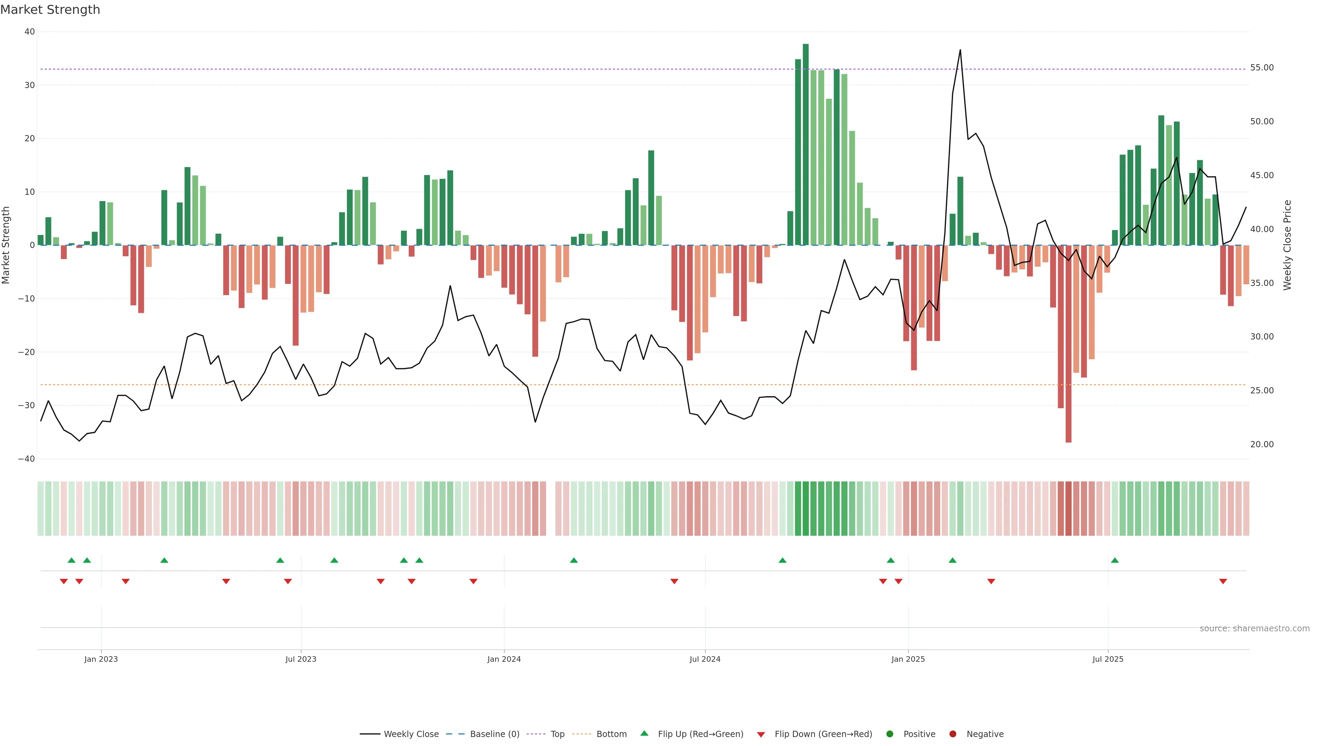Click the Market Strength chart title
The image size is (1327, 746).
click(50, 10)
